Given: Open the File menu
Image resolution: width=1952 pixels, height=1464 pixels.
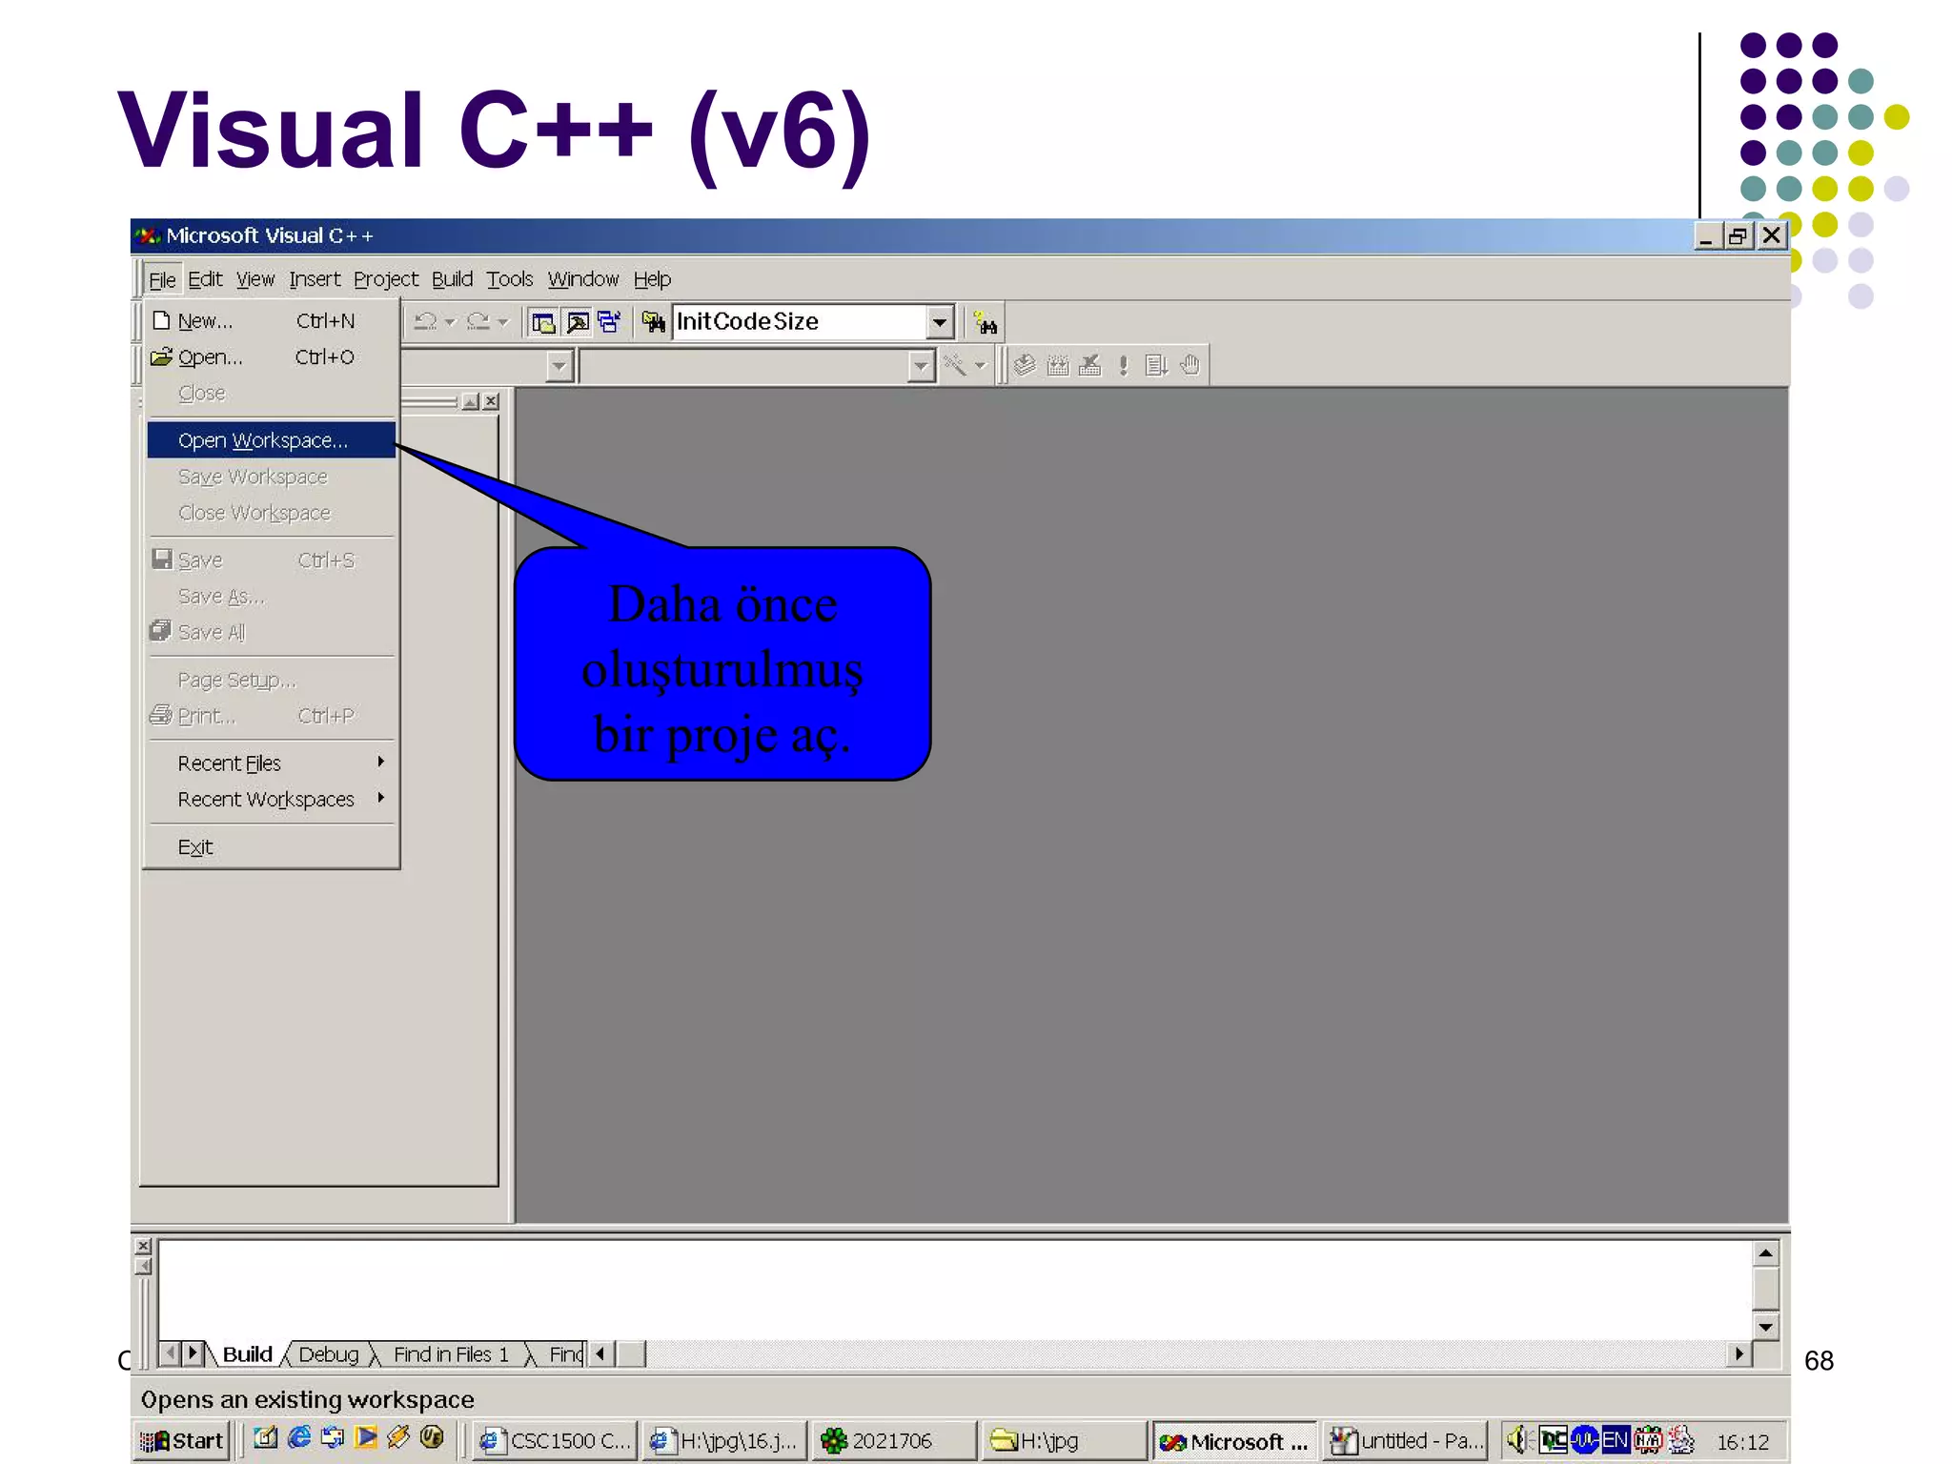Looking at the screenshot, I should tap(162, 279).
